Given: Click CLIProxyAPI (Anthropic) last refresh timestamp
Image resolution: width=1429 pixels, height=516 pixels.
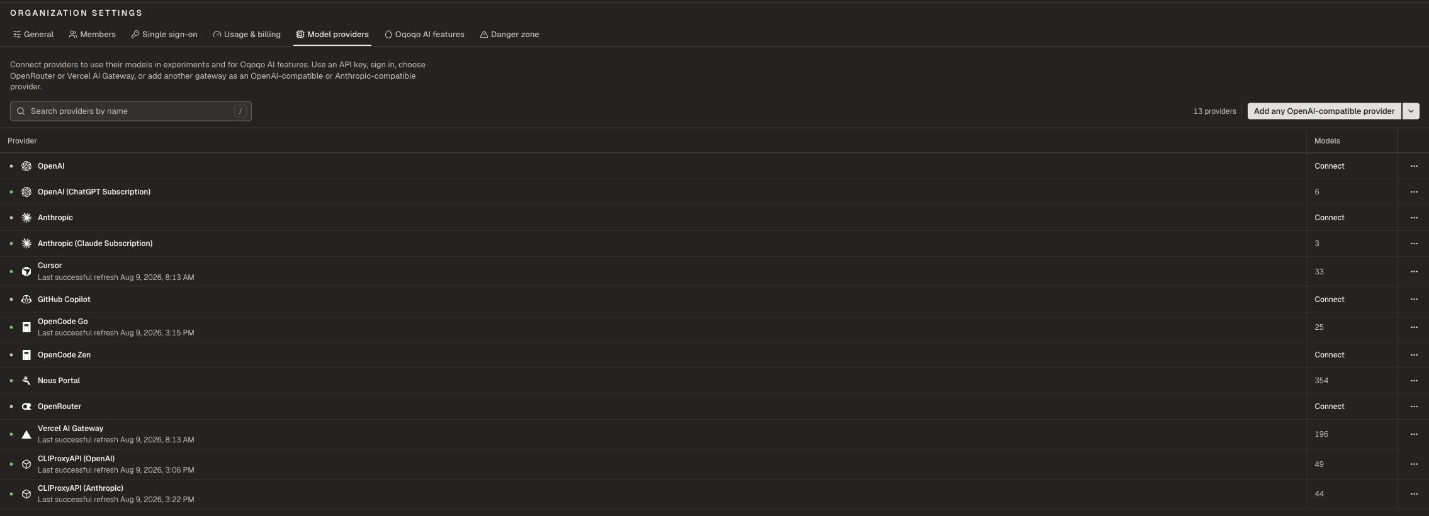Looking at the screenshot, I should tap(116, 500).
